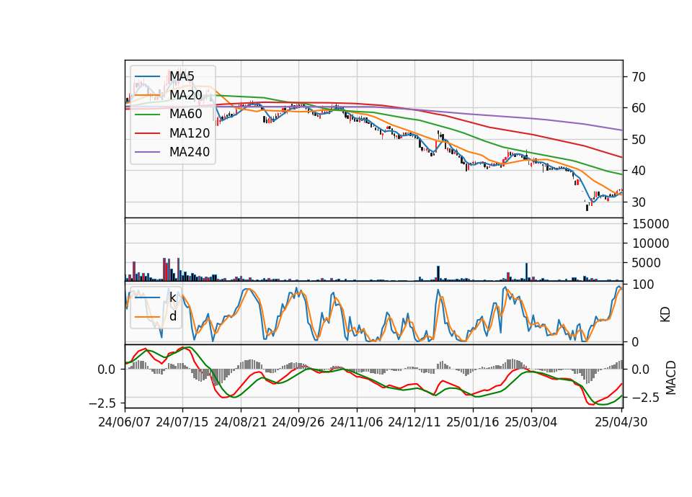Image resolution: width=692 pixels, height=497 pixels.
Task: Click the 24/11/06 date axis label
Action: 357,422
